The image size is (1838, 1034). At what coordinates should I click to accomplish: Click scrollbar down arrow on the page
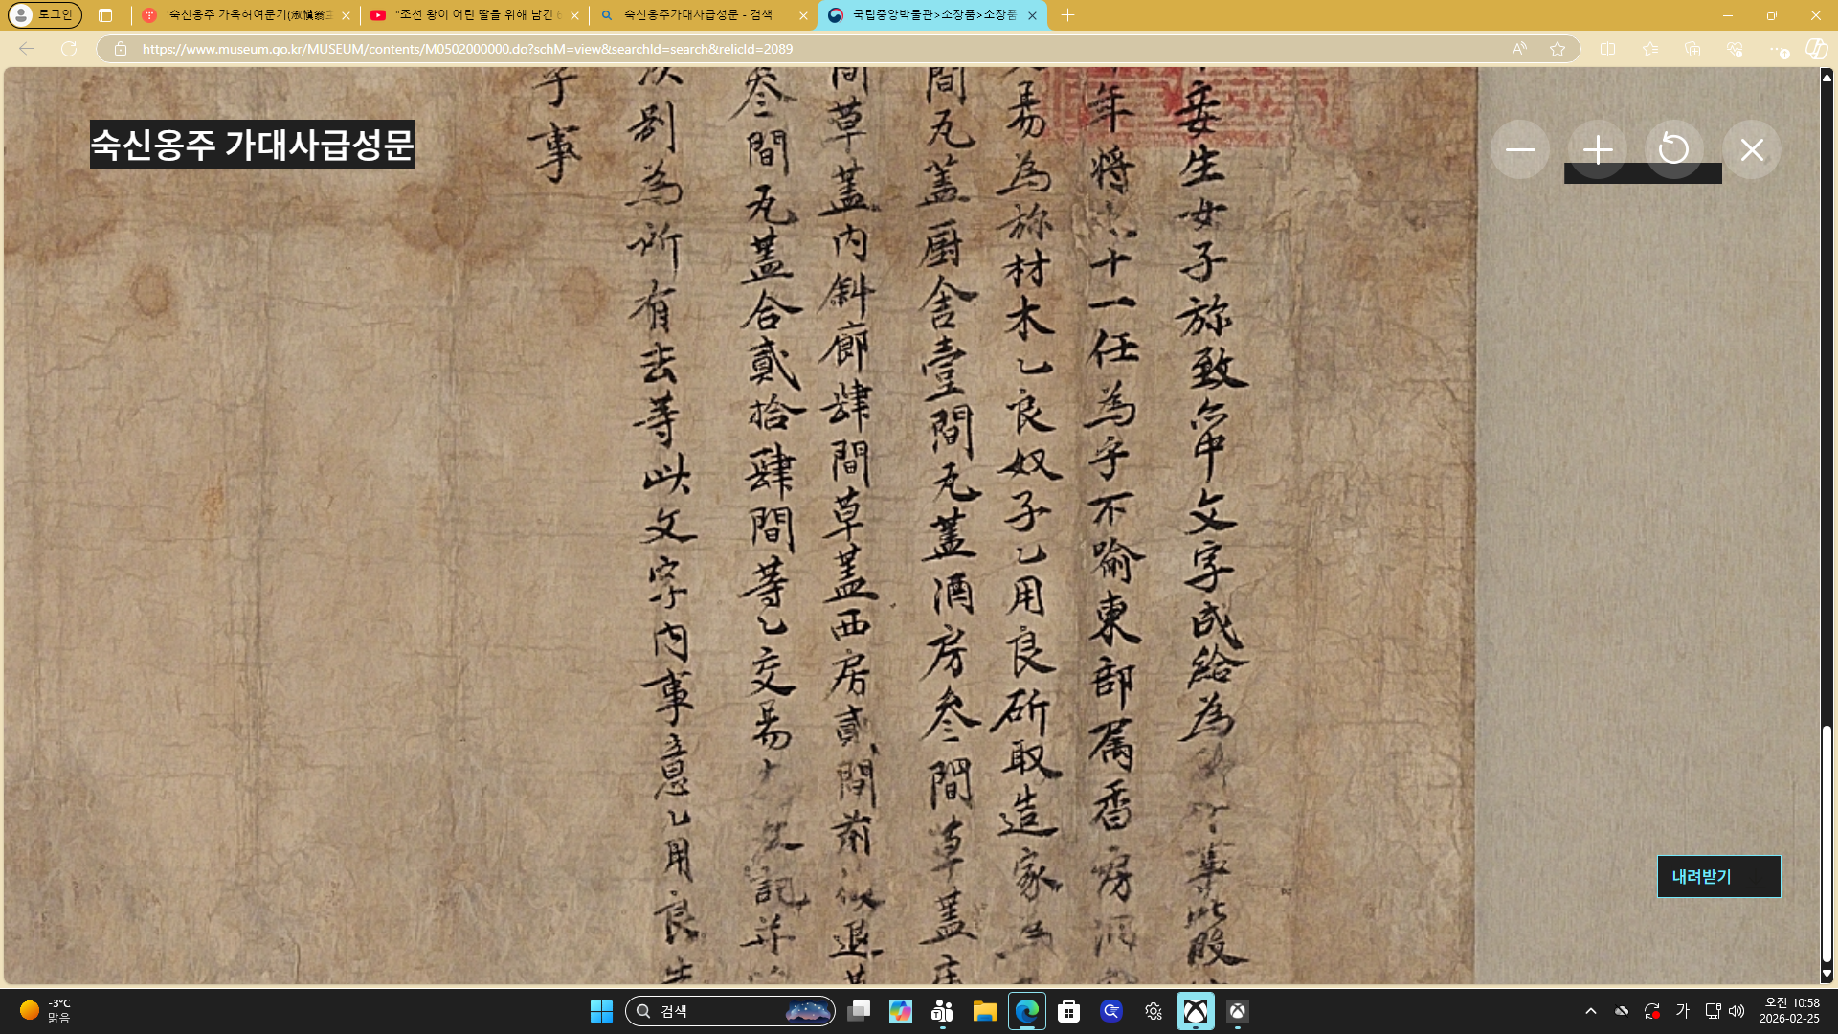click(1827, 974)
